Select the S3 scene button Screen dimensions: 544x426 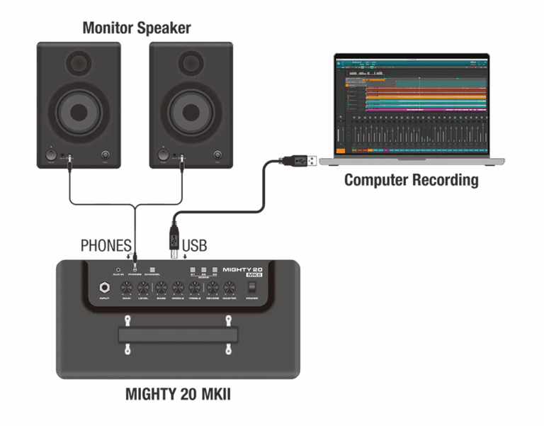pyautogui.click(x=215, y=270)
